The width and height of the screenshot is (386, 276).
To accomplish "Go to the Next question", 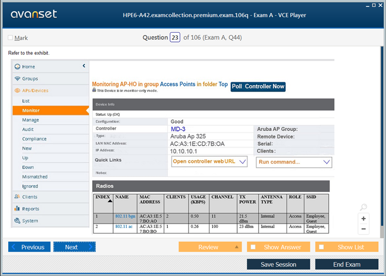I will (74, 247).
